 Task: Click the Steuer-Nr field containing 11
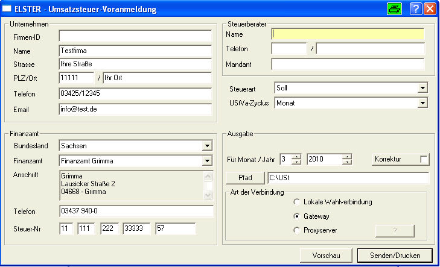[66, 228]
